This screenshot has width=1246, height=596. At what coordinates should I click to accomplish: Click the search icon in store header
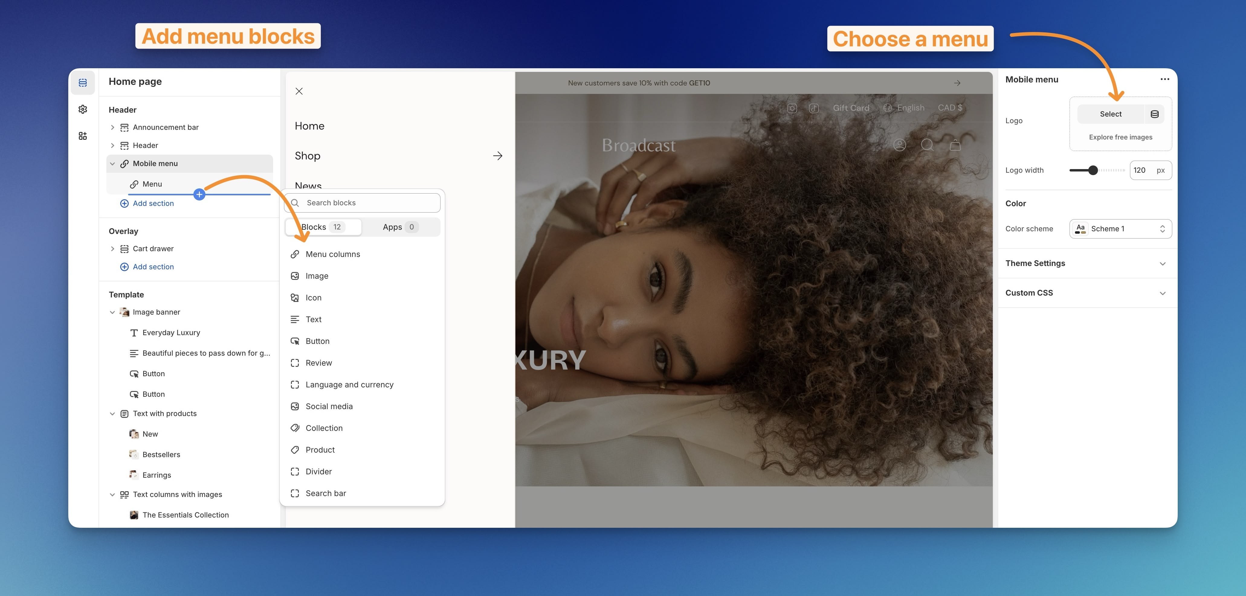point(927,145)
